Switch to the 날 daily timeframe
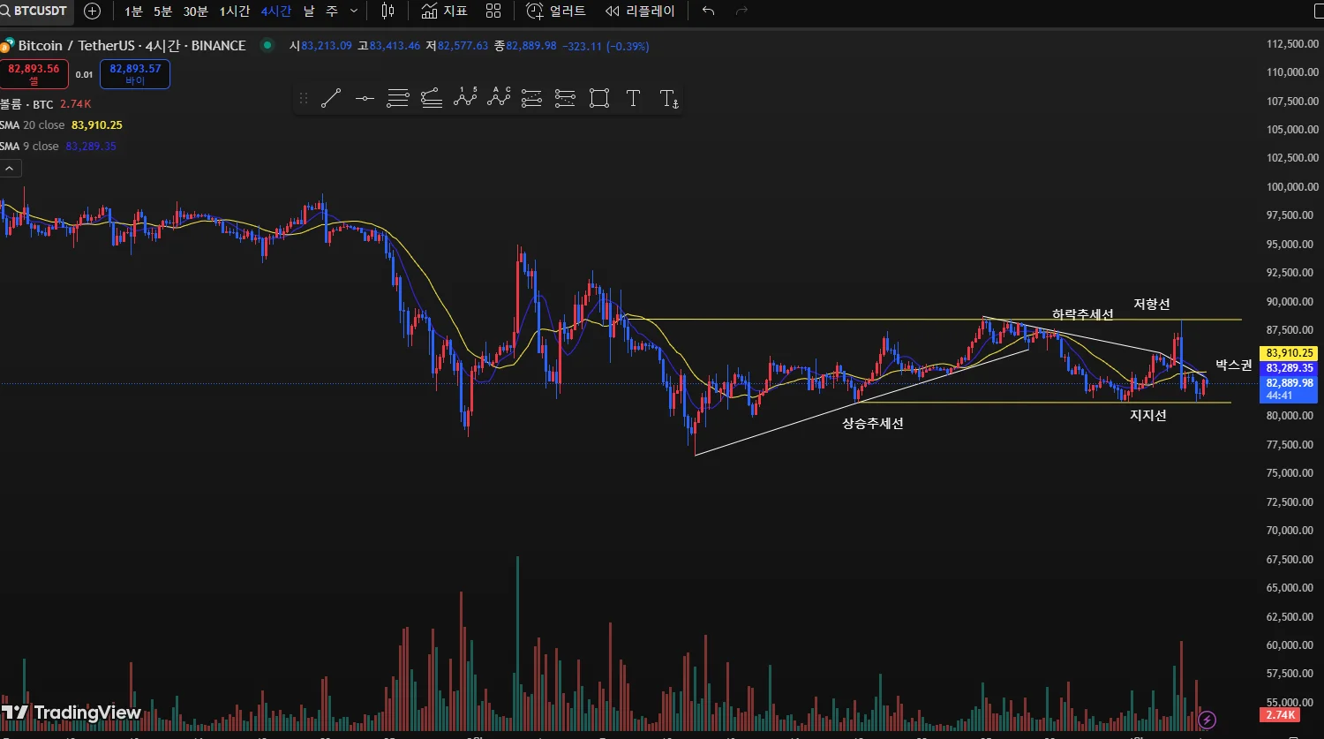 click(309, 11)
